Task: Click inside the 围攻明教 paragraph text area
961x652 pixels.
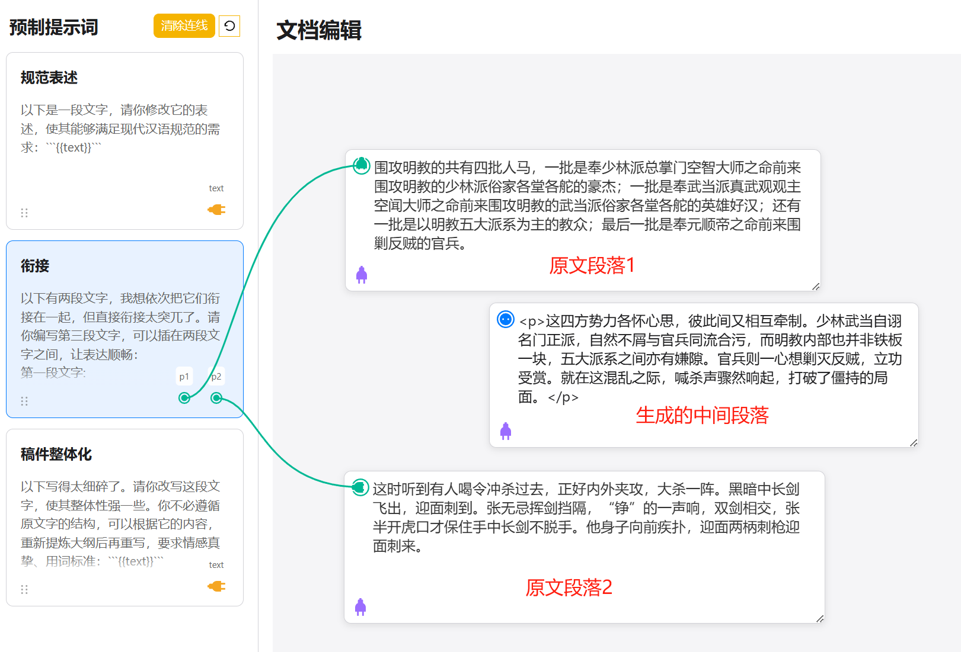Action: coord(587,205)
